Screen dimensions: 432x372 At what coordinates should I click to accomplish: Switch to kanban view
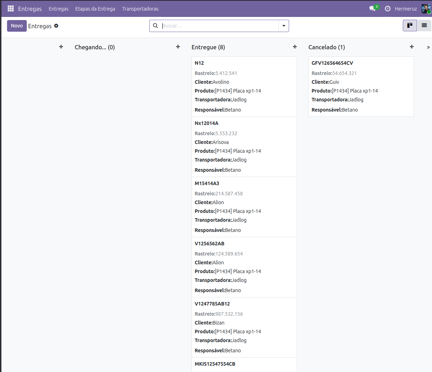410,25
